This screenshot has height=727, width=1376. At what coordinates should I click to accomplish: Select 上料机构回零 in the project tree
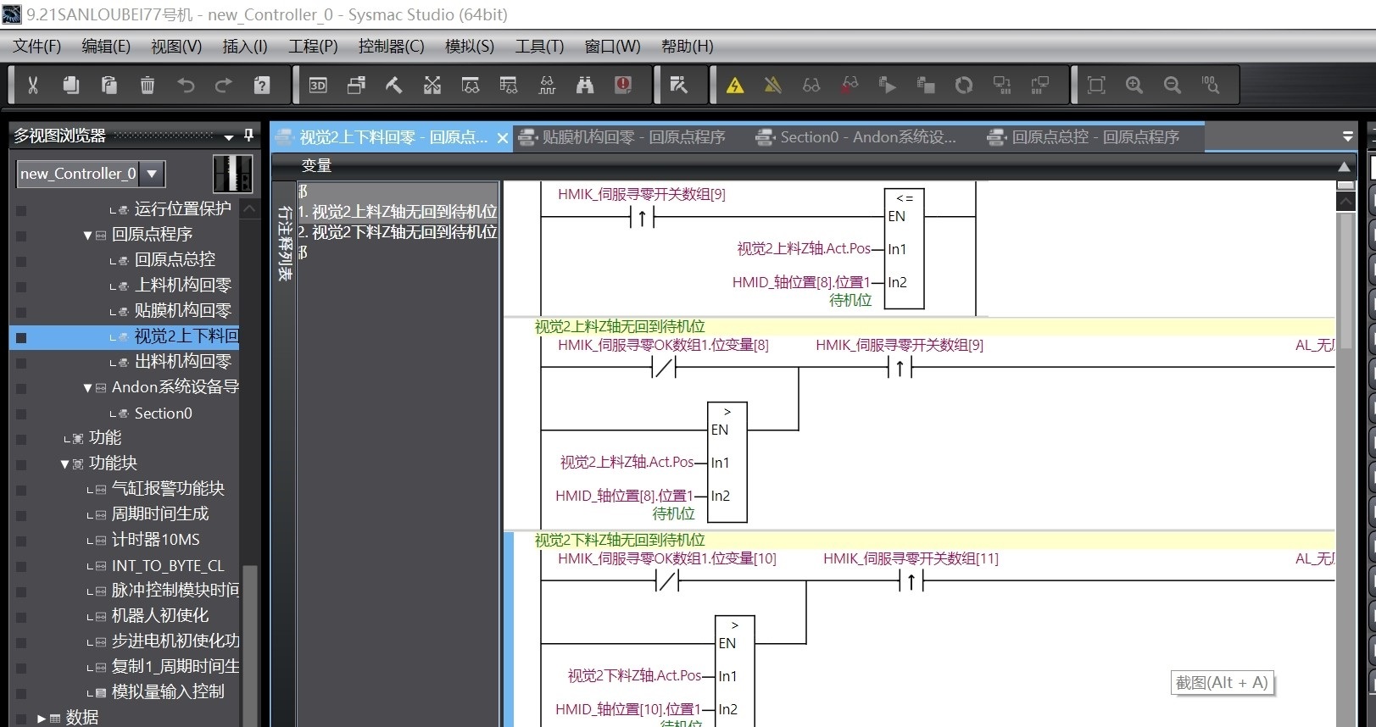pos(182,286)
